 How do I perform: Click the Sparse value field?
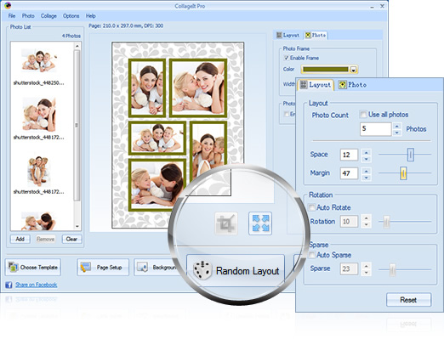[x=349, y=268]
